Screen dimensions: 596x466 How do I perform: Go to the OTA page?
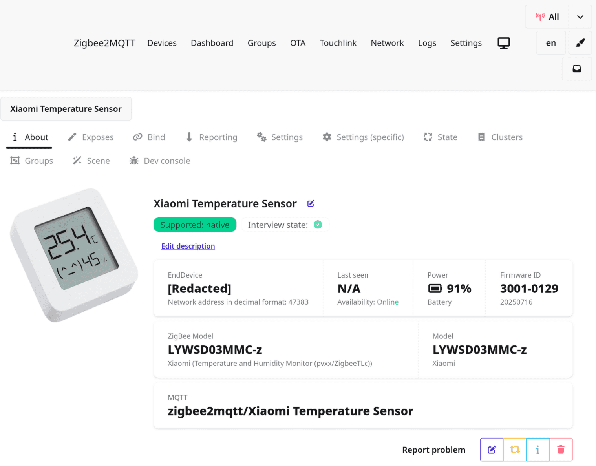[x=298, y=43]
